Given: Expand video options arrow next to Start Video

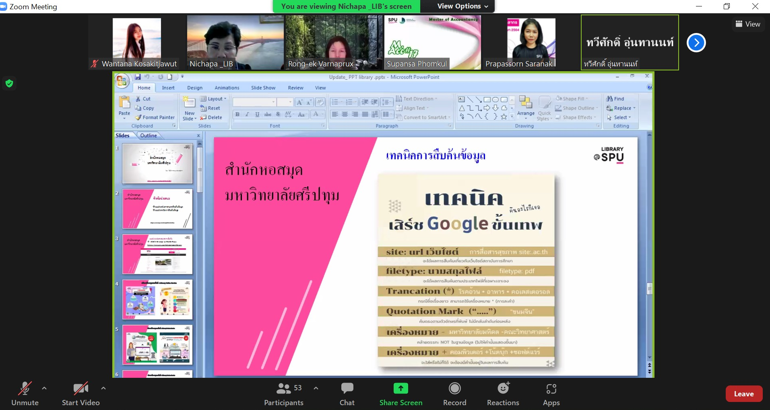Looking at the screenshot, I should 103,388.
